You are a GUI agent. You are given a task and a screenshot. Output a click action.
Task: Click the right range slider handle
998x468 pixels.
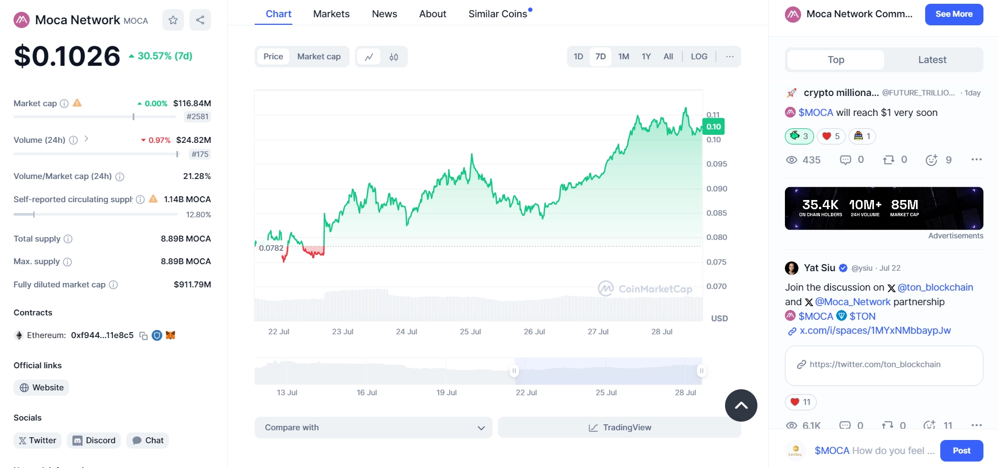pos(701,371)
